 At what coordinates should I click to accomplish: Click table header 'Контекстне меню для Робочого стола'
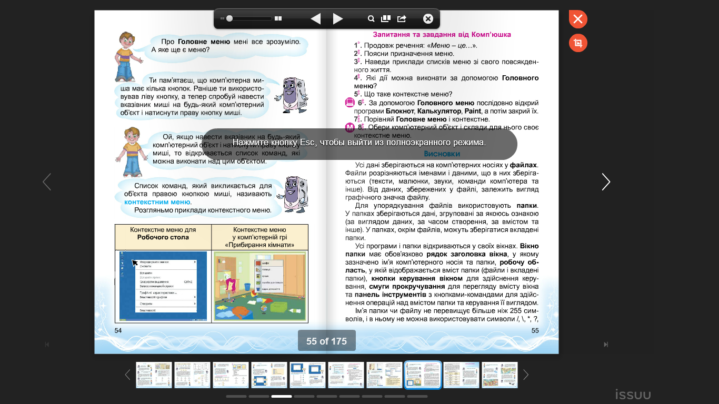tap(163, 233)
